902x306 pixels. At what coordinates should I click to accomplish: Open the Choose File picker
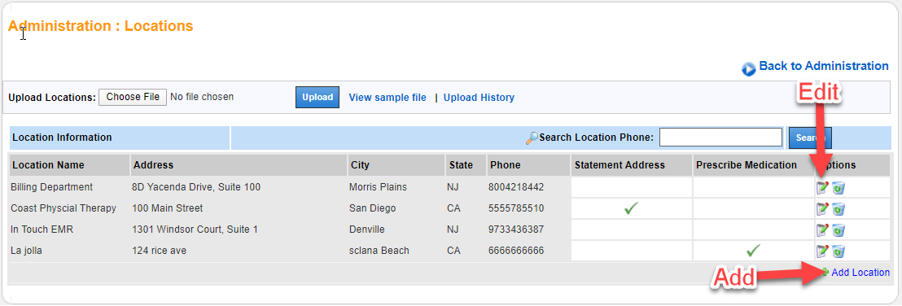(133, 97)
